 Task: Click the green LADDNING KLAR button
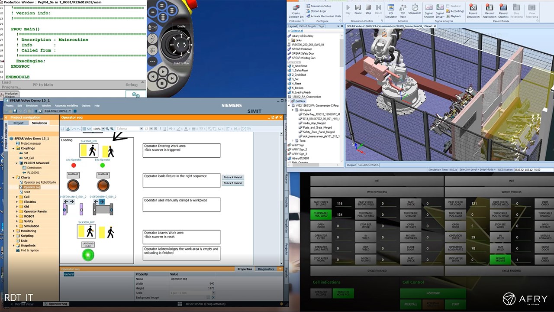(88, 254)
